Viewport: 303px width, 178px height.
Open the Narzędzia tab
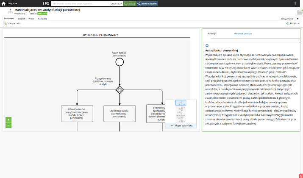click(x=42, y=19)
